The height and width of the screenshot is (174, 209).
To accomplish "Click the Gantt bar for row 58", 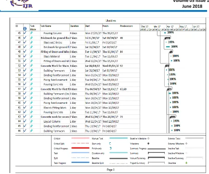I will coord(170,93).
